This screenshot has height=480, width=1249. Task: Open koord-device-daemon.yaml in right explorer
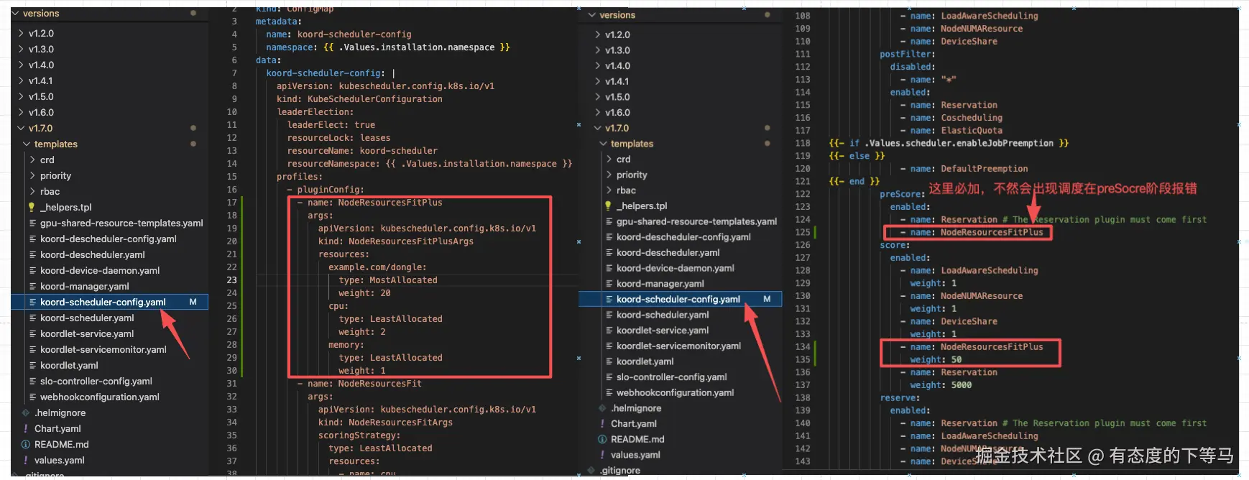click(x=676, y=268)
